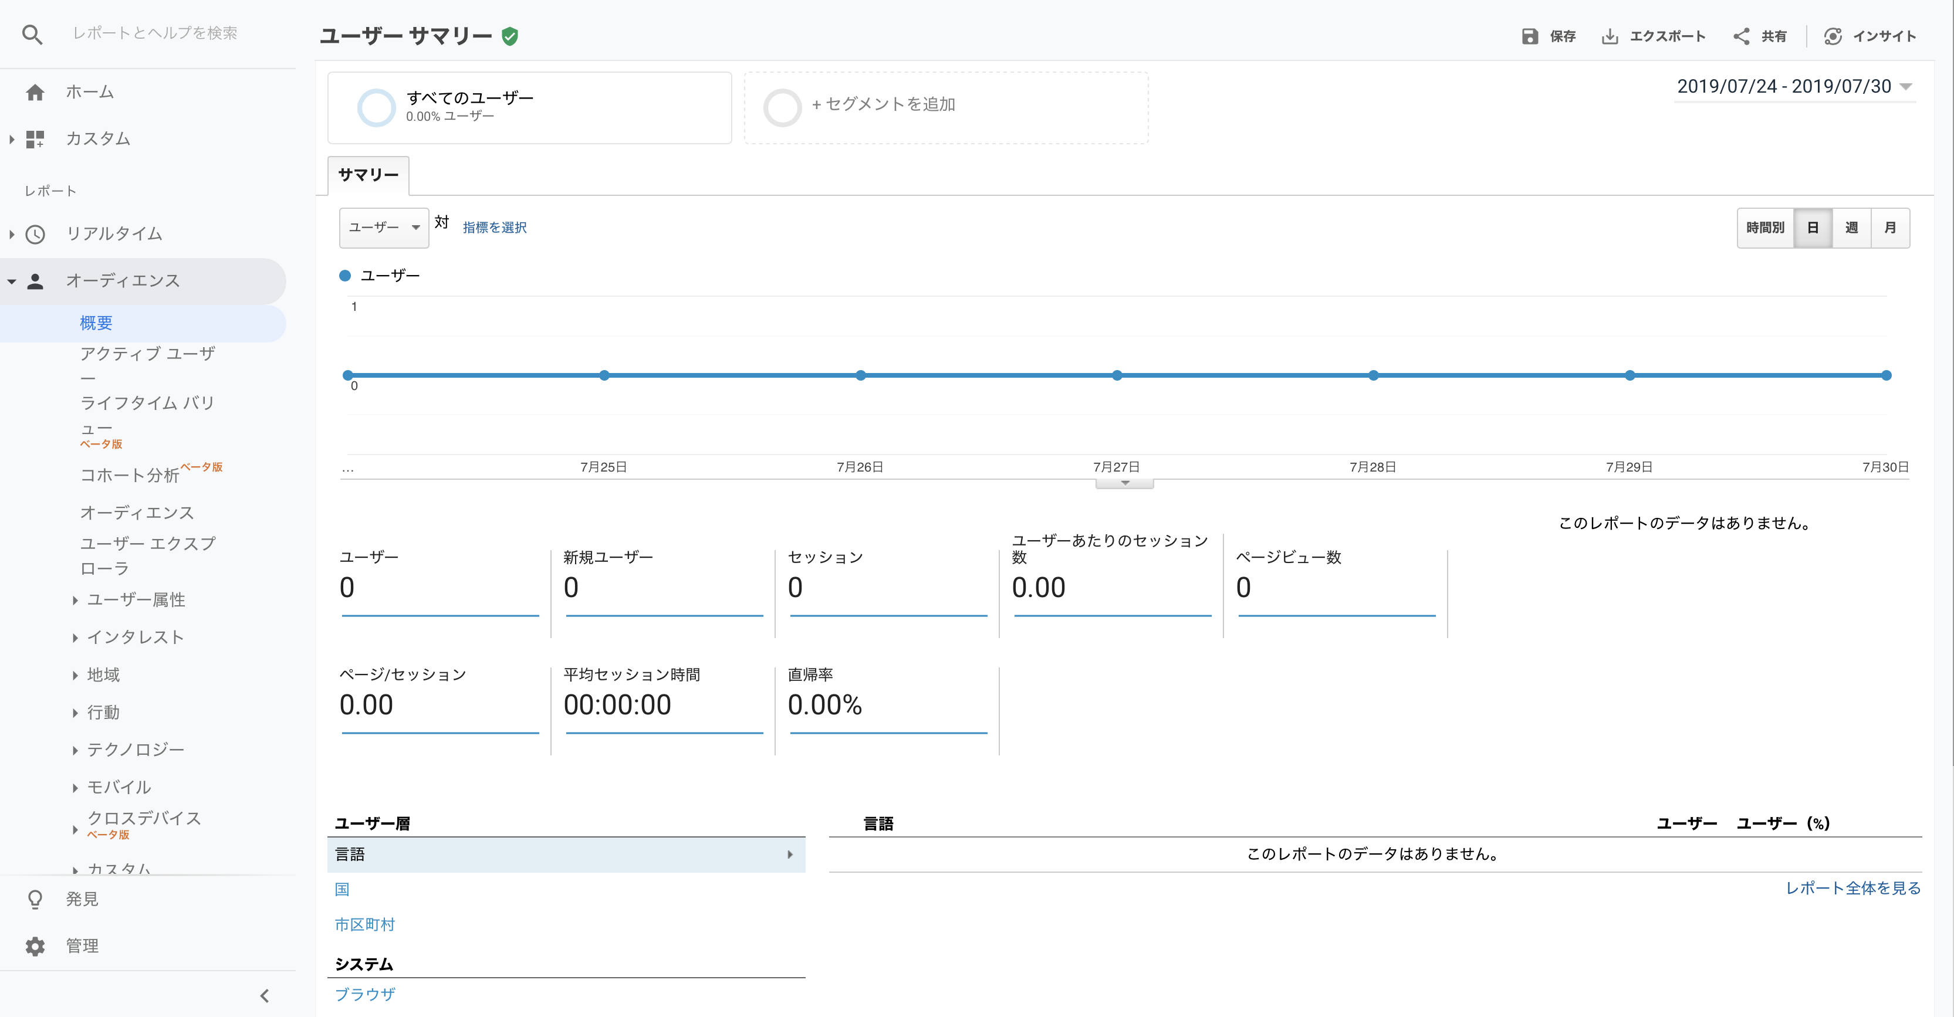Click the save (保存) floppy icon
Image resolution: width=1954 pixels, height=1017 pixels.
(1529, 36)
